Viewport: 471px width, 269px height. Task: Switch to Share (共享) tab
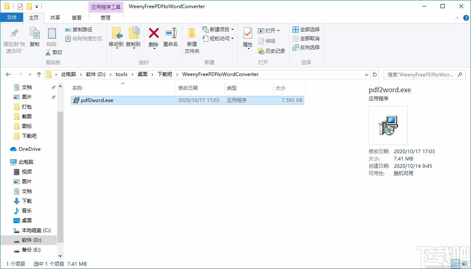click(55, 18)
